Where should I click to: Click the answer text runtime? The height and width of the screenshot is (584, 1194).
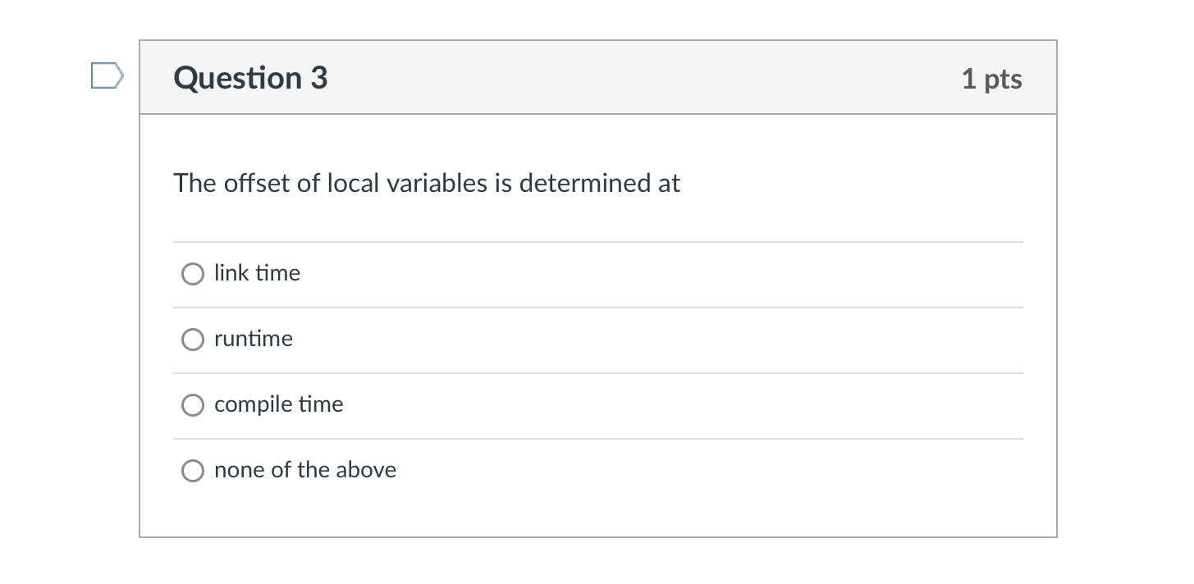coord(253,339)
